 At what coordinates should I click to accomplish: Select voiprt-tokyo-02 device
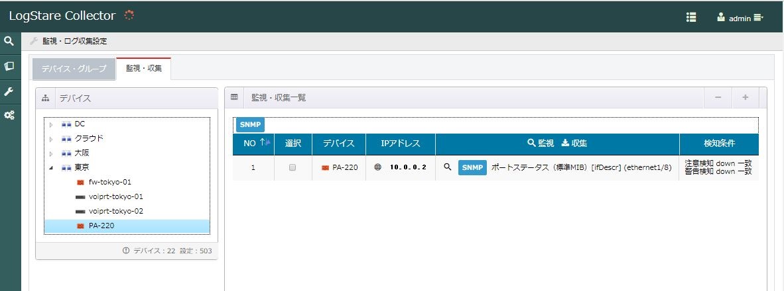coord(116,211)
